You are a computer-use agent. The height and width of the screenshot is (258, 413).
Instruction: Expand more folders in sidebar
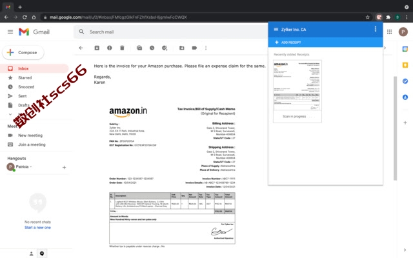[10, 114]
